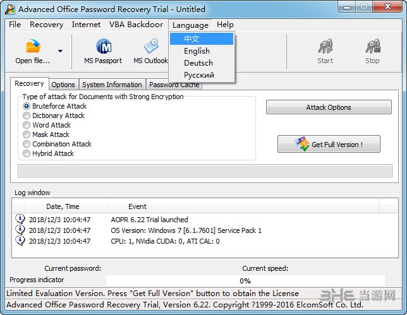The image size is (407, 315).
Task: Select Bruteforce Attack radio button
Action: coord(27,106)
